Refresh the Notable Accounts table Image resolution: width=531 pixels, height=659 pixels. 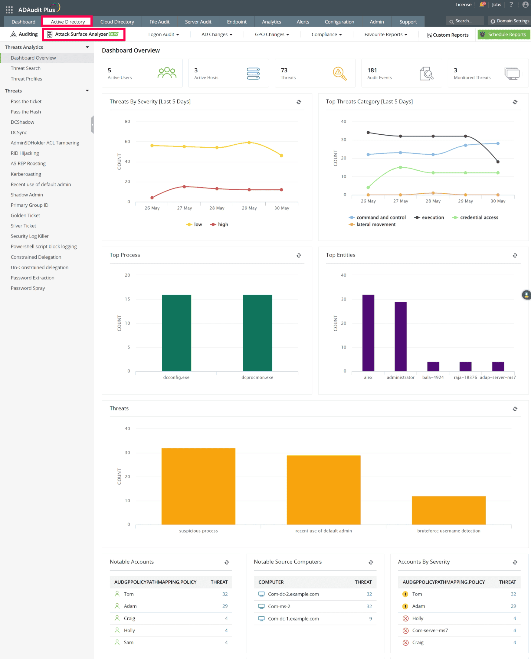(227, 562)
